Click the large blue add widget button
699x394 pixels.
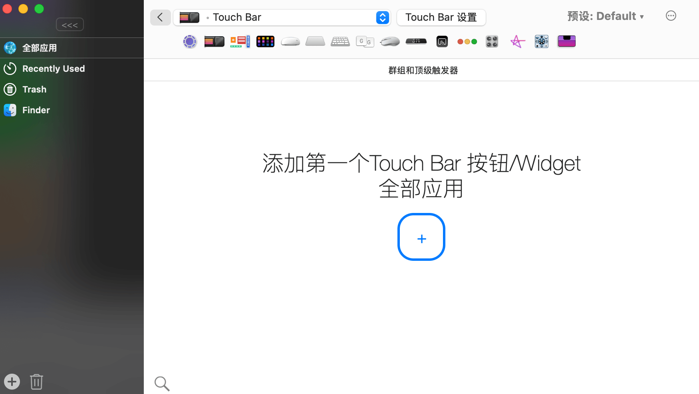[421, 237]
